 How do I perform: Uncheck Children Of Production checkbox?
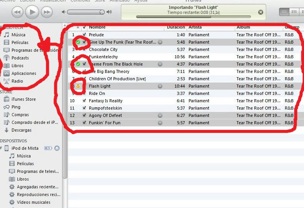84,79
